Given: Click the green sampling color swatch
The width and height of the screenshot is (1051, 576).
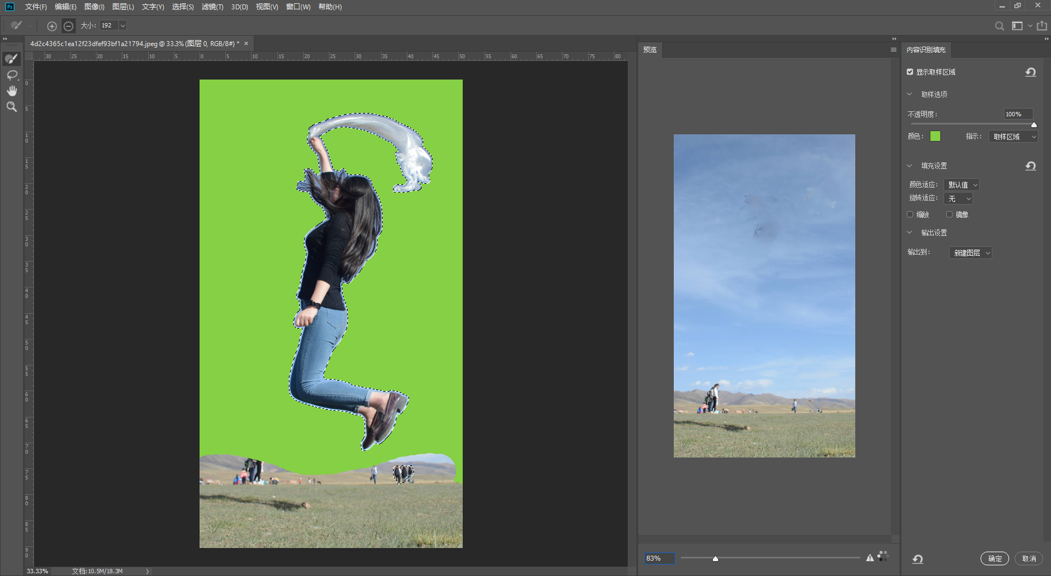Looking at the screenshot, I should click(935, 137).
